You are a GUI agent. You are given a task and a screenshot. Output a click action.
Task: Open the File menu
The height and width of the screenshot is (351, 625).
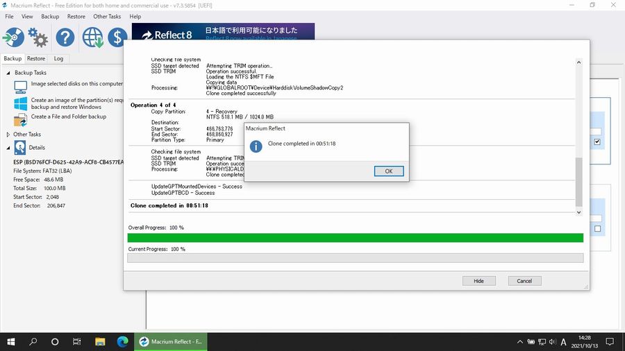[x=9, y=17]
